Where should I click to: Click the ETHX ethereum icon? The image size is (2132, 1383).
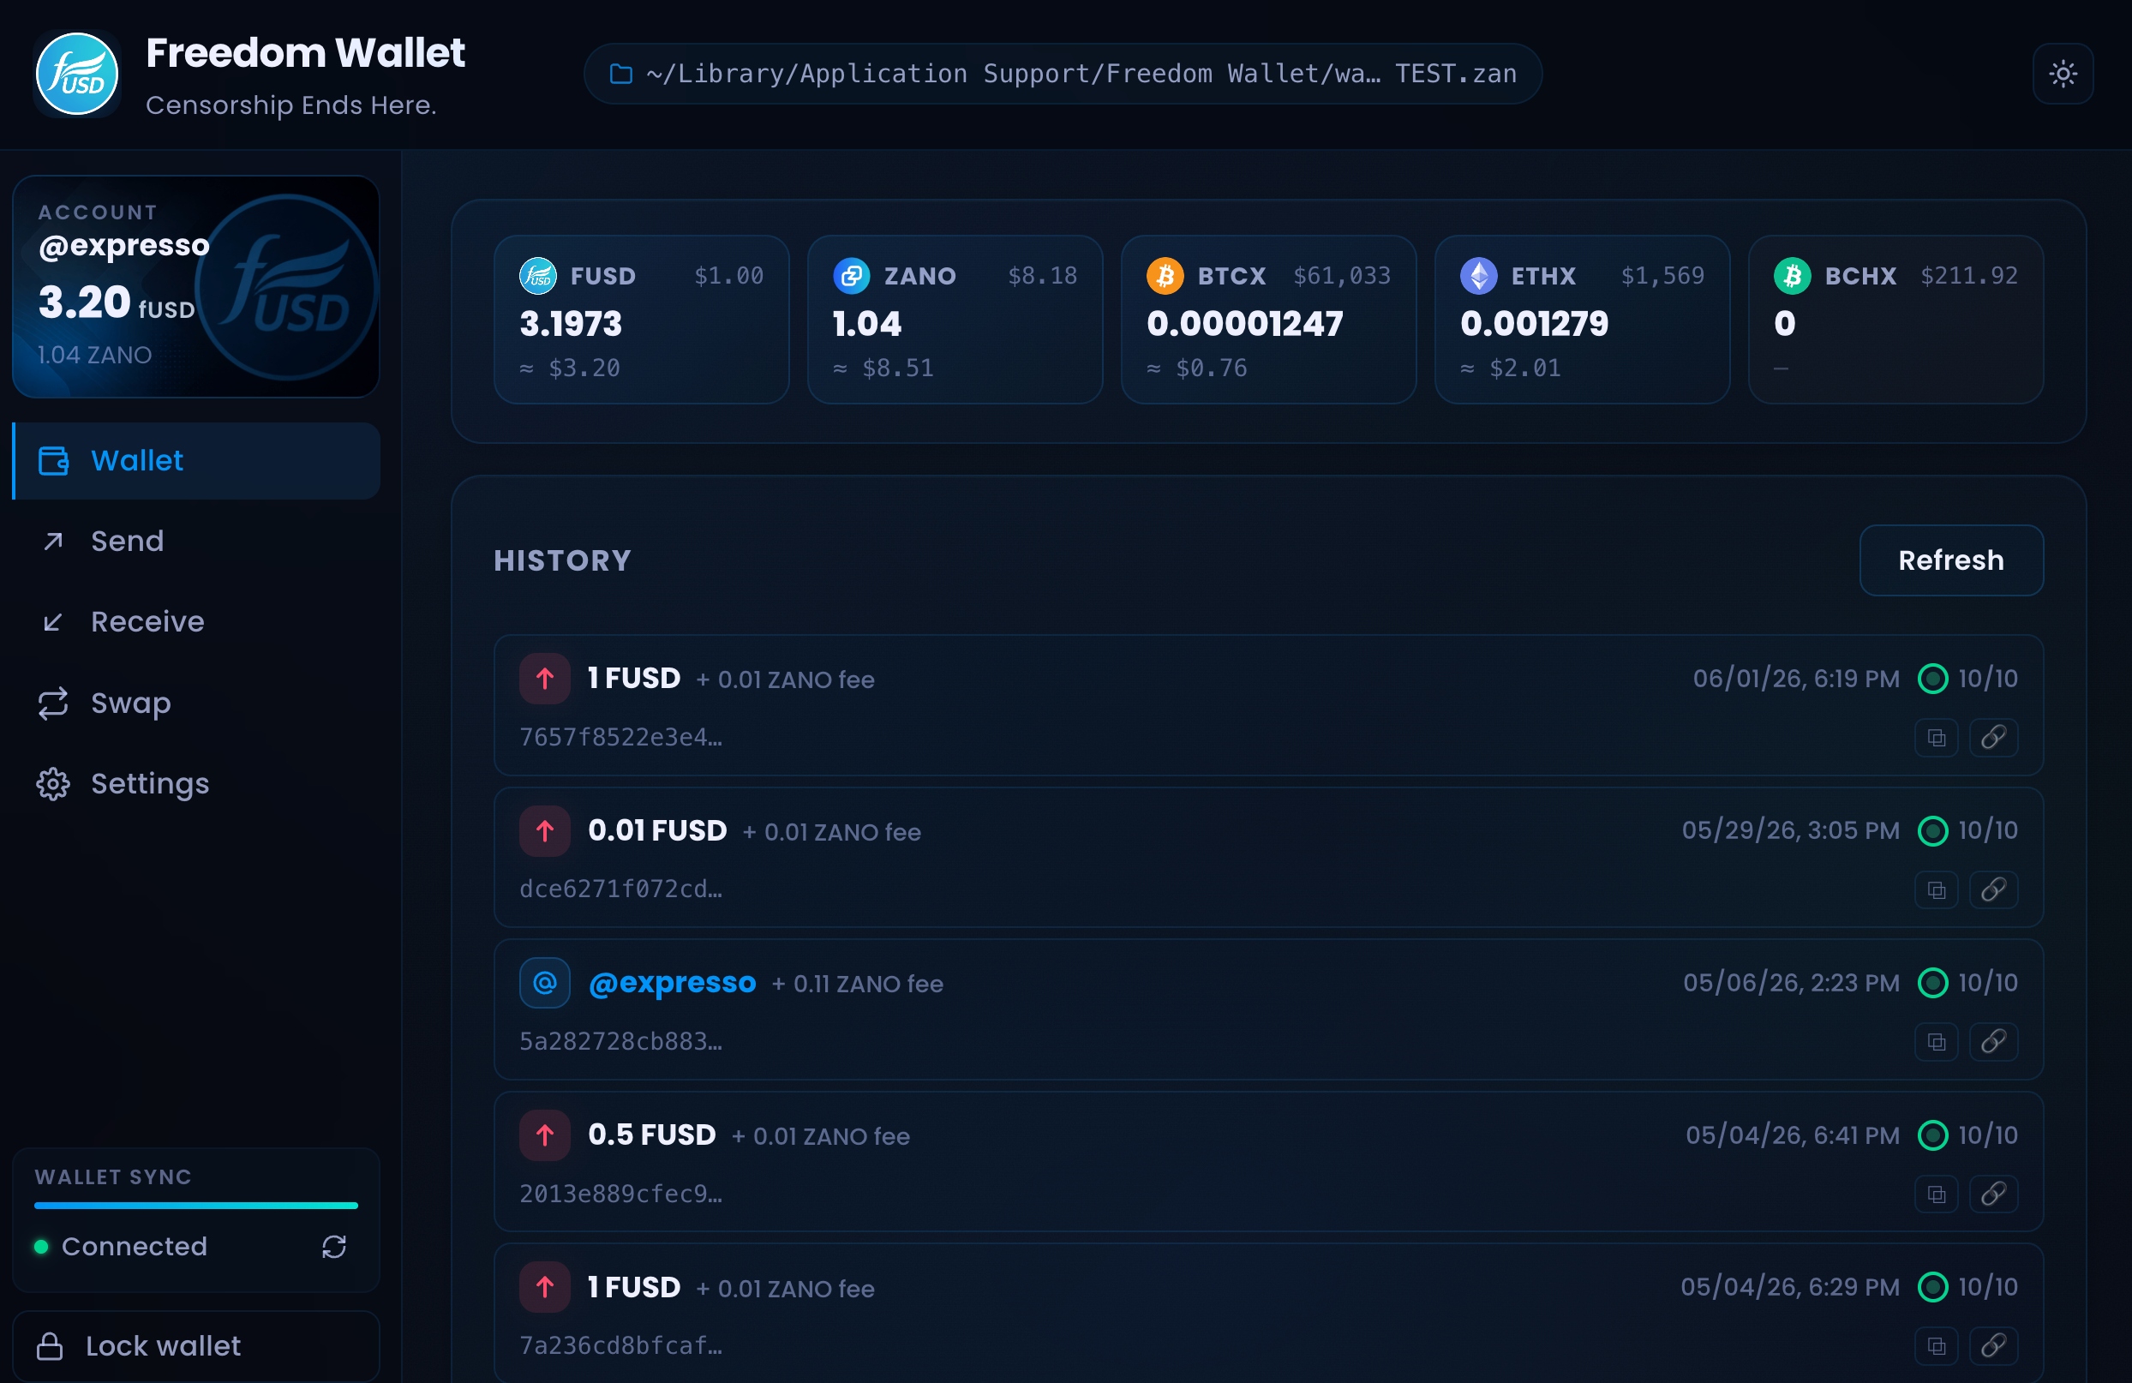coord(1478,276)
